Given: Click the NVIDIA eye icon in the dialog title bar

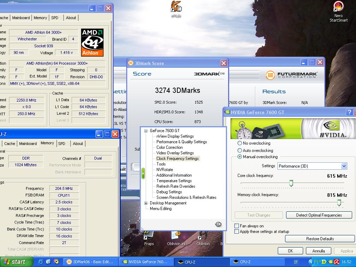Looking at the screenshot, I should (227, 112).
